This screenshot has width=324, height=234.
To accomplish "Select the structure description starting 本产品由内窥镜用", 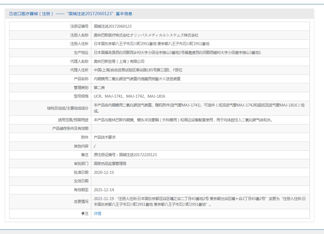I will click(x=199, y=108).
